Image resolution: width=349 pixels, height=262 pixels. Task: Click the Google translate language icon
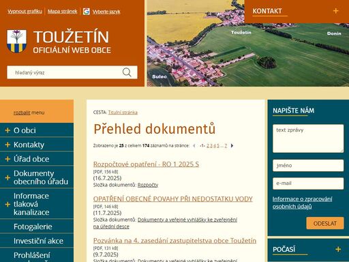[x=87, y=12]
